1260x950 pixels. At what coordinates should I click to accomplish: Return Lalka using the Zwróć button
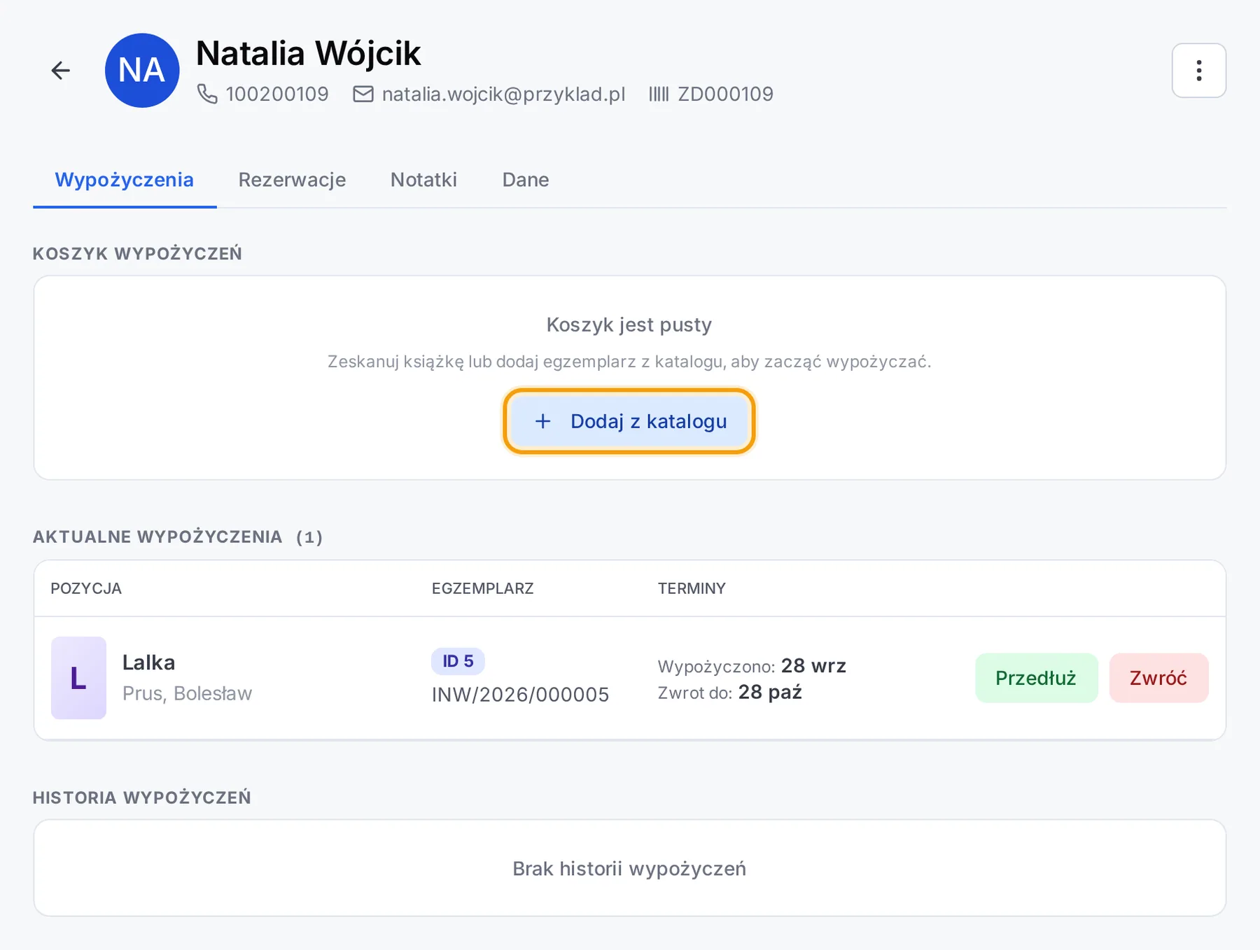point(1158,678)
